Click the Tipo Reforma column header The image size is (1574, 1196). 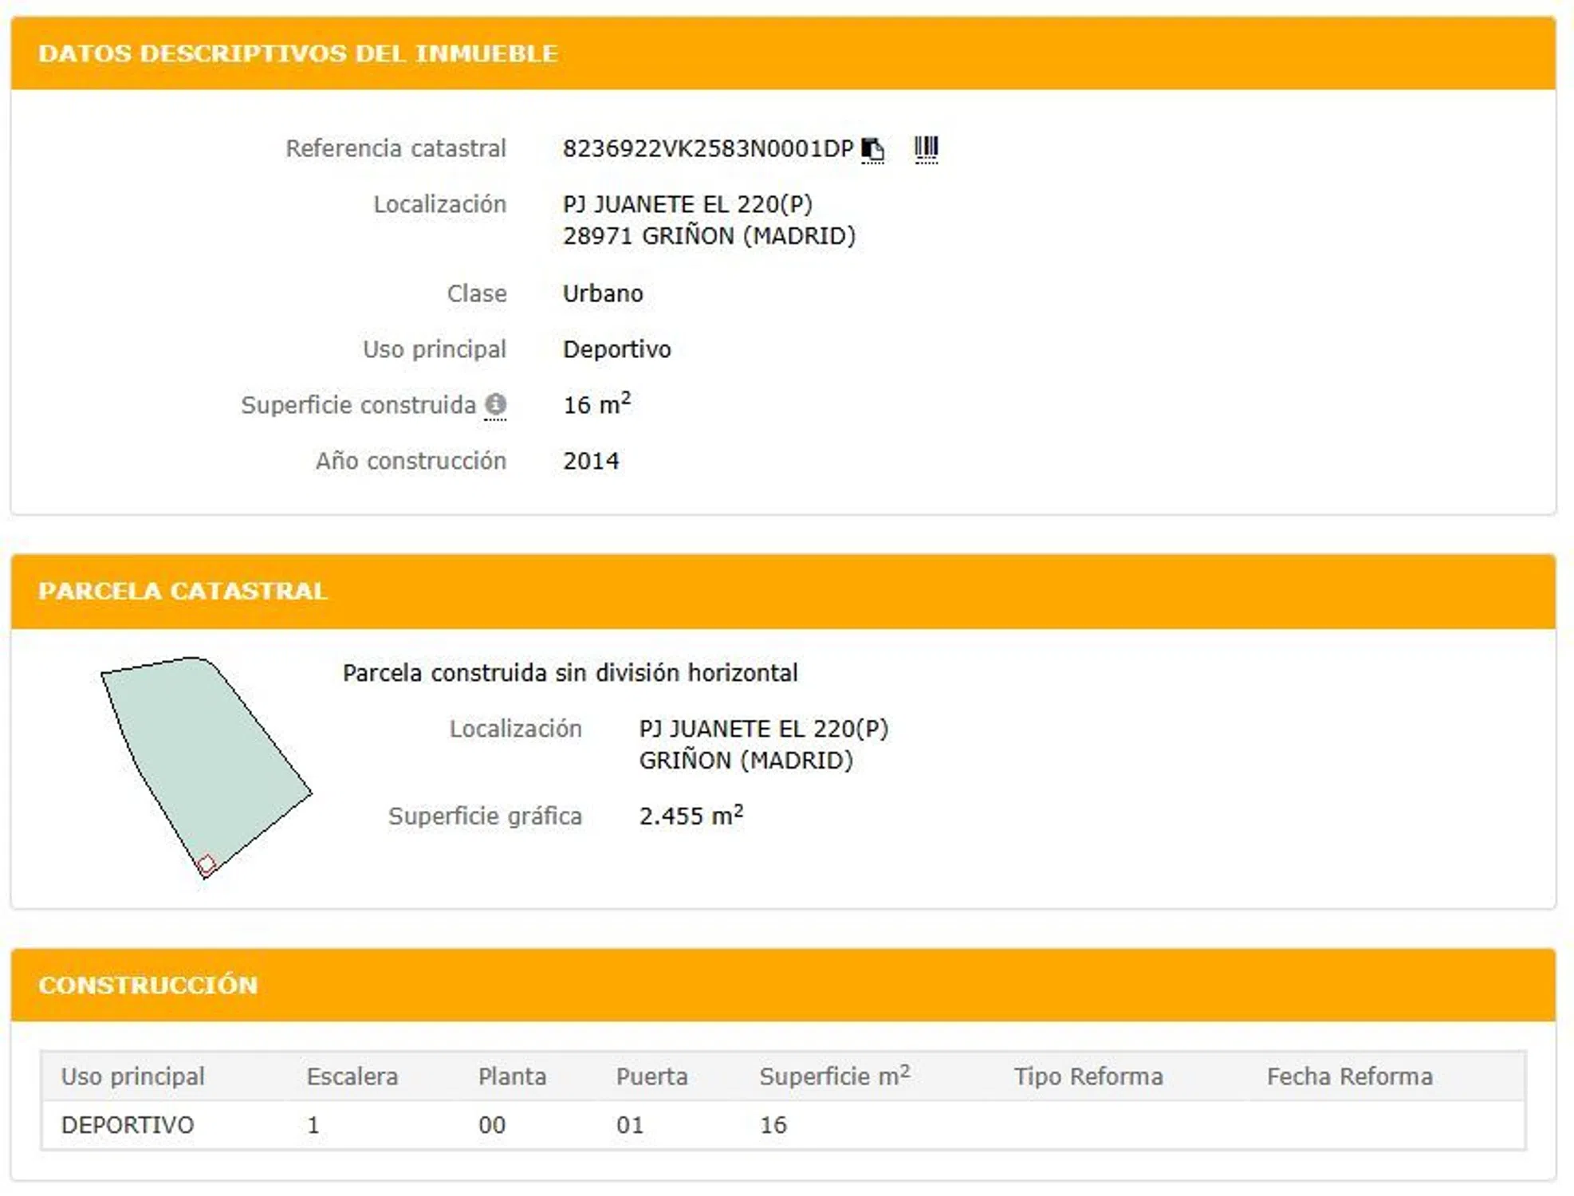1088,1076
